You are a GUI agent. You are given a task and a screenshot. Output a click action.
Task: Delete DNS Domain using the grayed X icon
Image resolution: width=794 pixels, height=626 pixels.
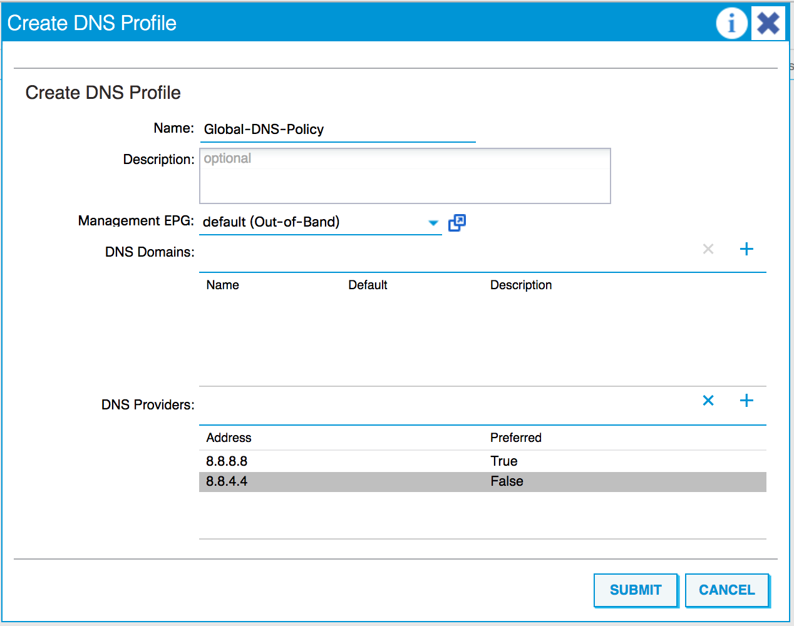point(708,249)
